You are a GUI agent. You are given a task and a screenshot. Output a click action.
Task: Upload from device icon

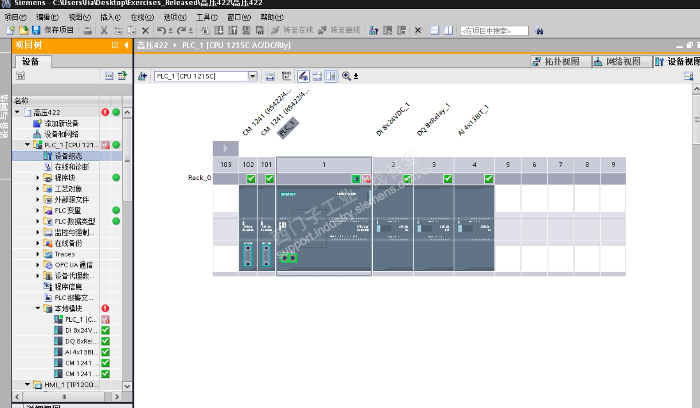[233, 30]
